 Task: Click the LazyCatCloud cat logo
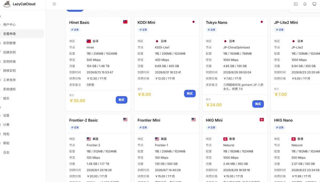[x=7, y=4]
